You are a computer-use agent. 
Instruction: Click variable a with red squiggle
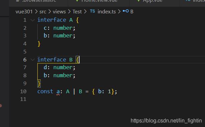pos(58,92)
